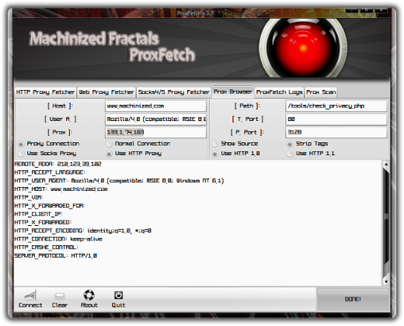Image resolution: width=404 pixels, height=326 pixels.
Task: Open the Prox Scan tab
Action: (321, 92)
